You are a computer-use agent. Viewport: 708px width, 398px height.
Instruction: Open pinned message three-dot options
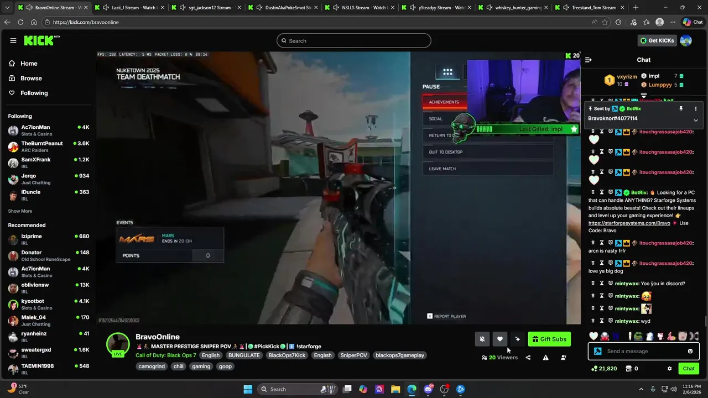696,109
